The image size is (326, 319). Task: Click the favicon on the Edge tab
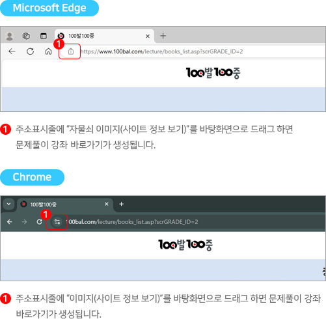tap(61, 36)
